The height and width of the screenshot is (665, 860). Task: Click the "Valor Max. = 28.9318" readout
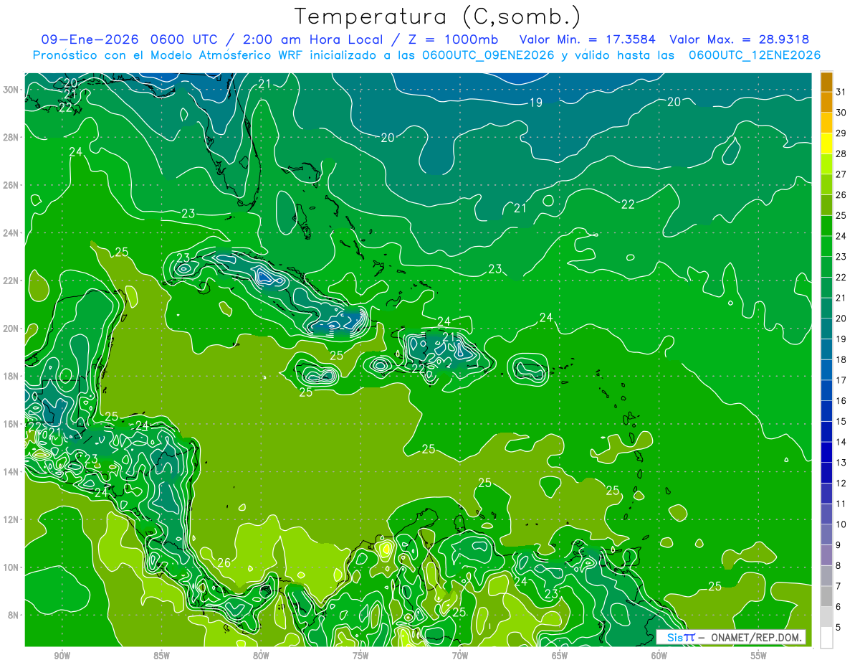point(740,39)
